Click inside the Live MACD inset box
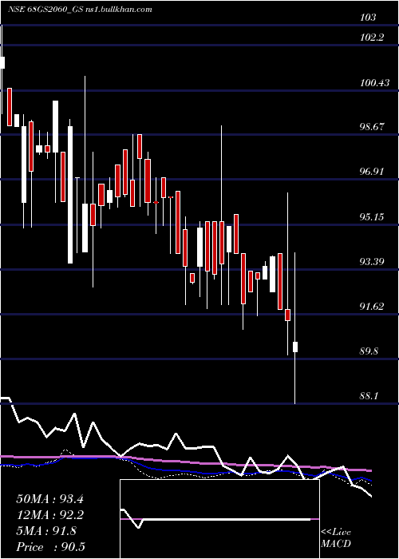399x559 pixels. (x=219, y=519)
